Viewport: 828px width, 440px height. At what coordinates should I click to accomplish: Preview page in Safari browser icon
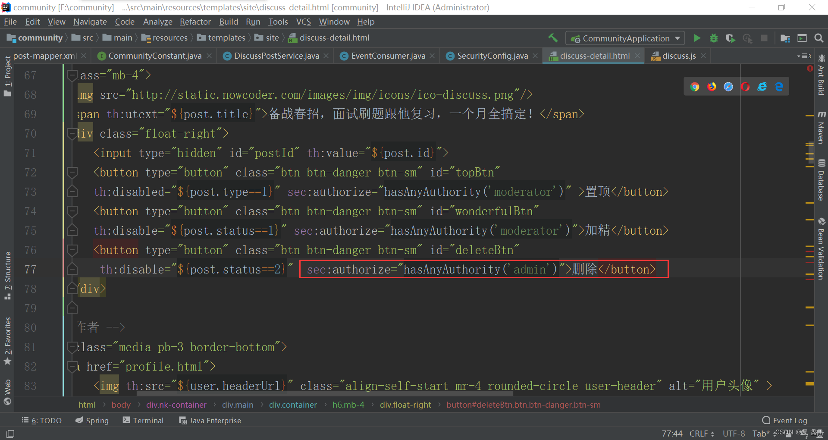[x=728, y=87]
